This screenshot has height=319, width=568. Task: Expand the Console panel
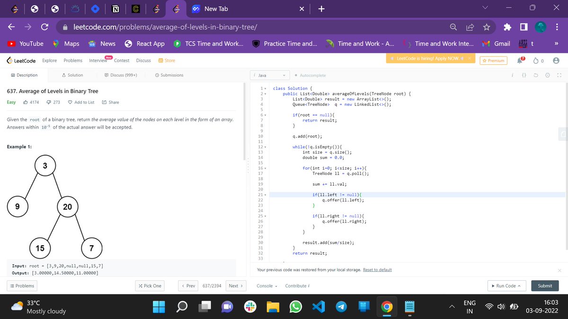pos(267,286)
